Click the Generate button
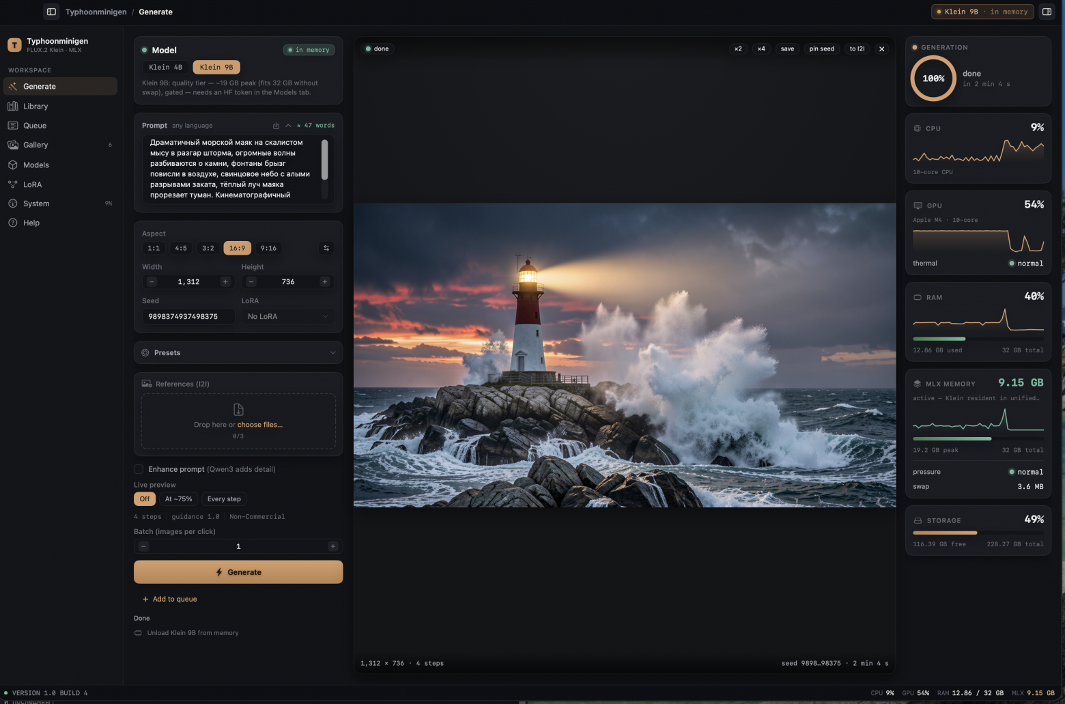Image resolution: width=1065 pixels, height=704 pixels. pyautogui.click(x=238, y=572)
